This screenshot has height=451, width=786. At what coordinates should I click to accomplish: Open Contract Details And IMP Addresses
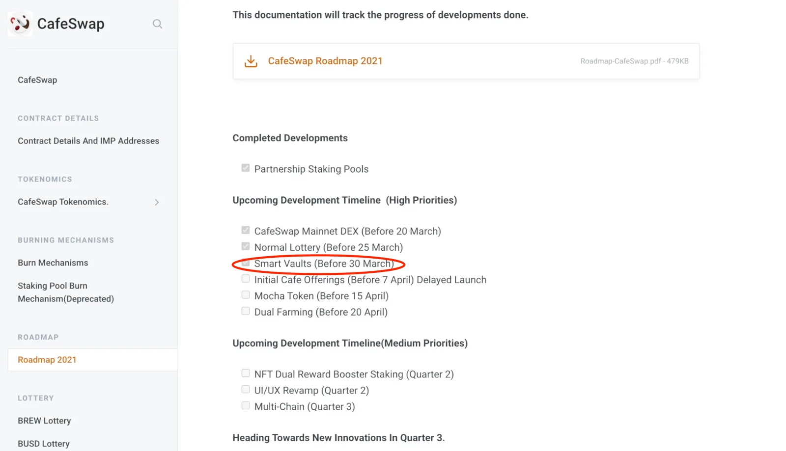pyautogui.click(x=88, y=141)
